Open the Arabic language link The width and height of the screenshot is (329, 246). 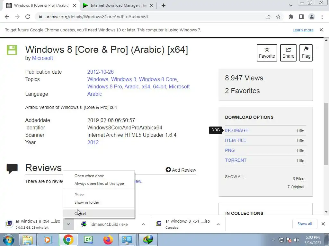[x=94, y=94]
